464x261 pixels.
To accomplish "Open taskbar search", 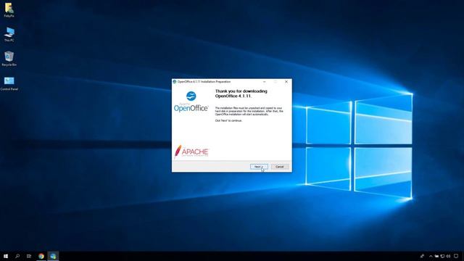I will (17, 256).
